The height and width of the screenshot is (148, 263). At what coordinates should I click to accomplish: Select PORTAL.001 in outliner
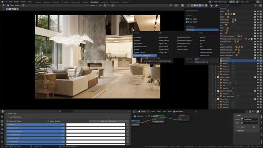(227, 83)
